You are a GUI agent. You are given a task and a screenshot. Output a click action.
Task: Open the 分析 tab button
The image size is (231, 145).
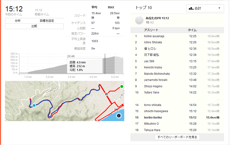click(18, 21)
